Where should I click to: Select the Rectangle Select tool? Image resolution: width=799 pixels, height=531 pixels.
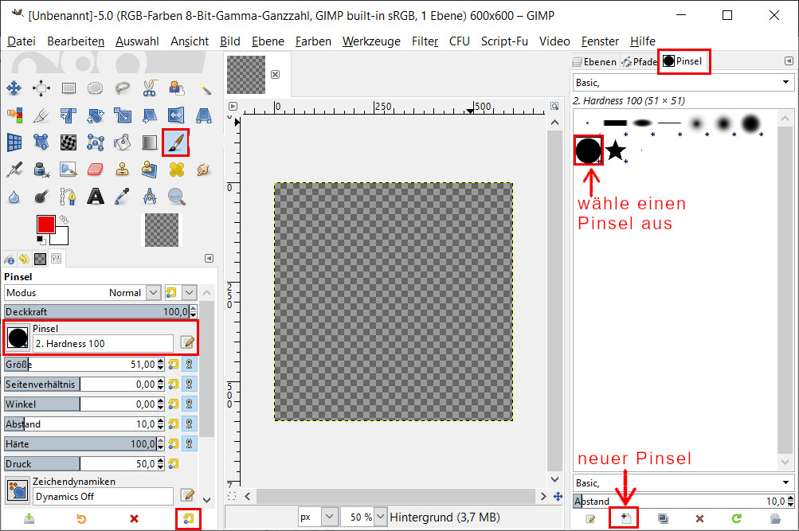tap(69, 88)
